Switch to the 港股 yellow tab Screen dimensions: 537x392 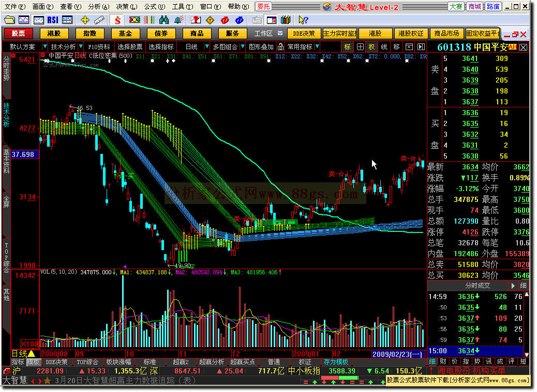[x=54, y=34]
